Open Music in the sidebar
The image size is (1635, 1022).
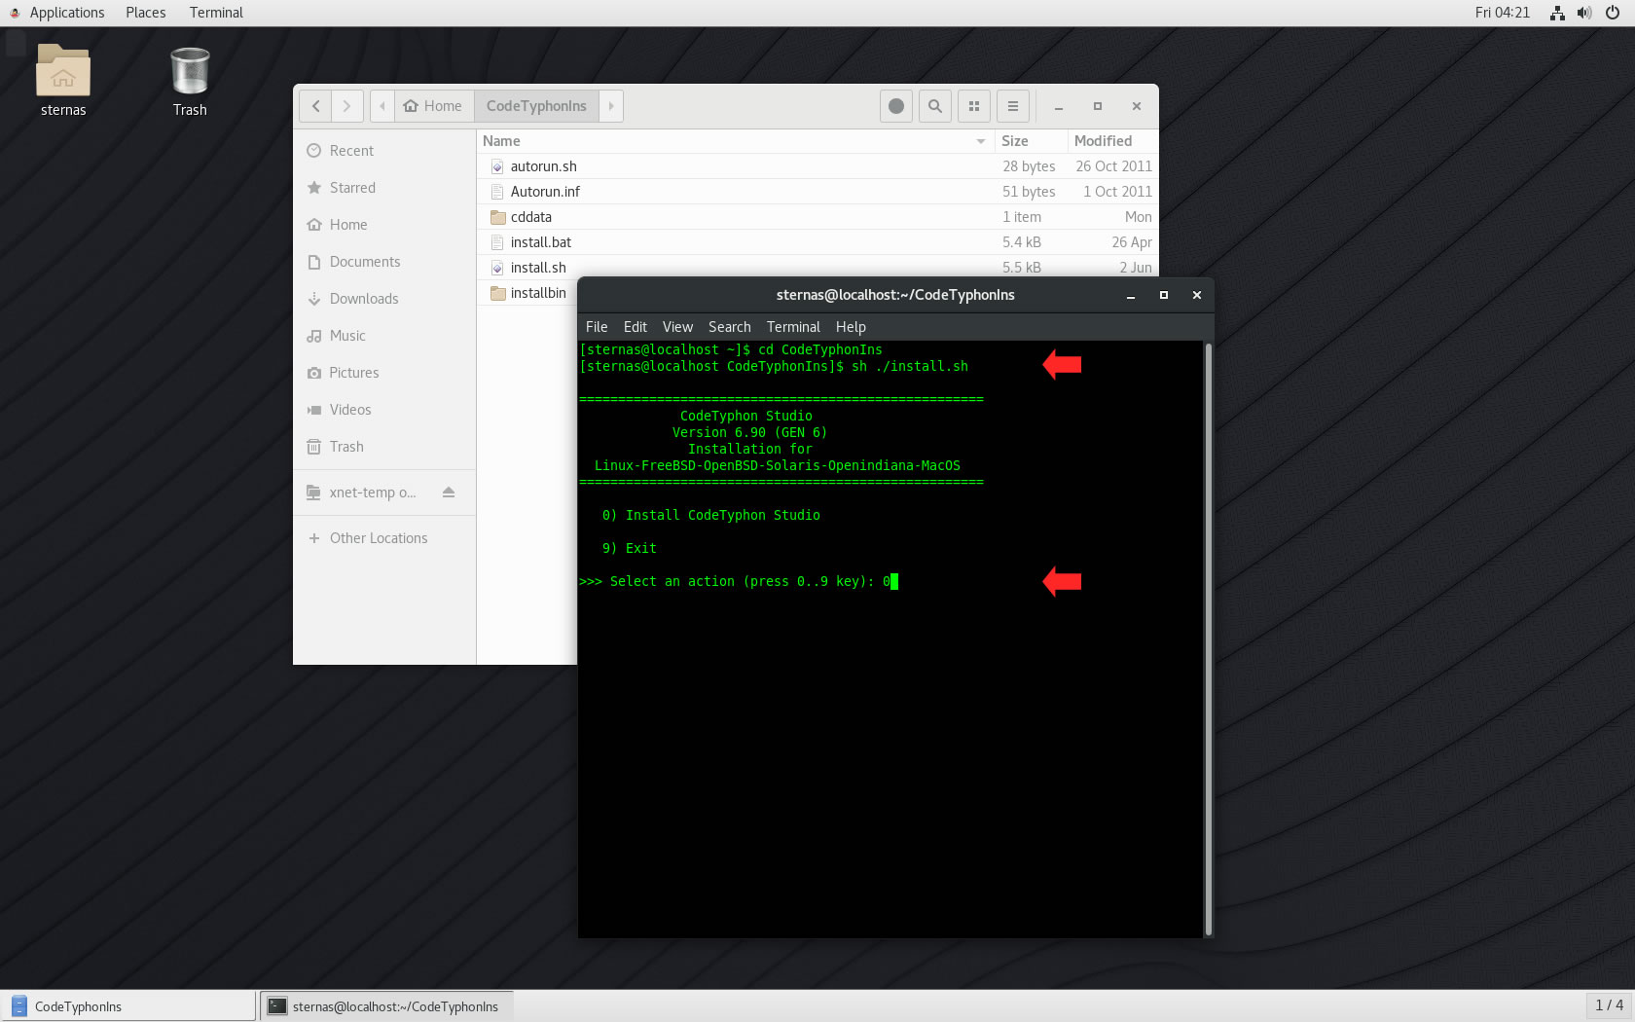point(384,336)
